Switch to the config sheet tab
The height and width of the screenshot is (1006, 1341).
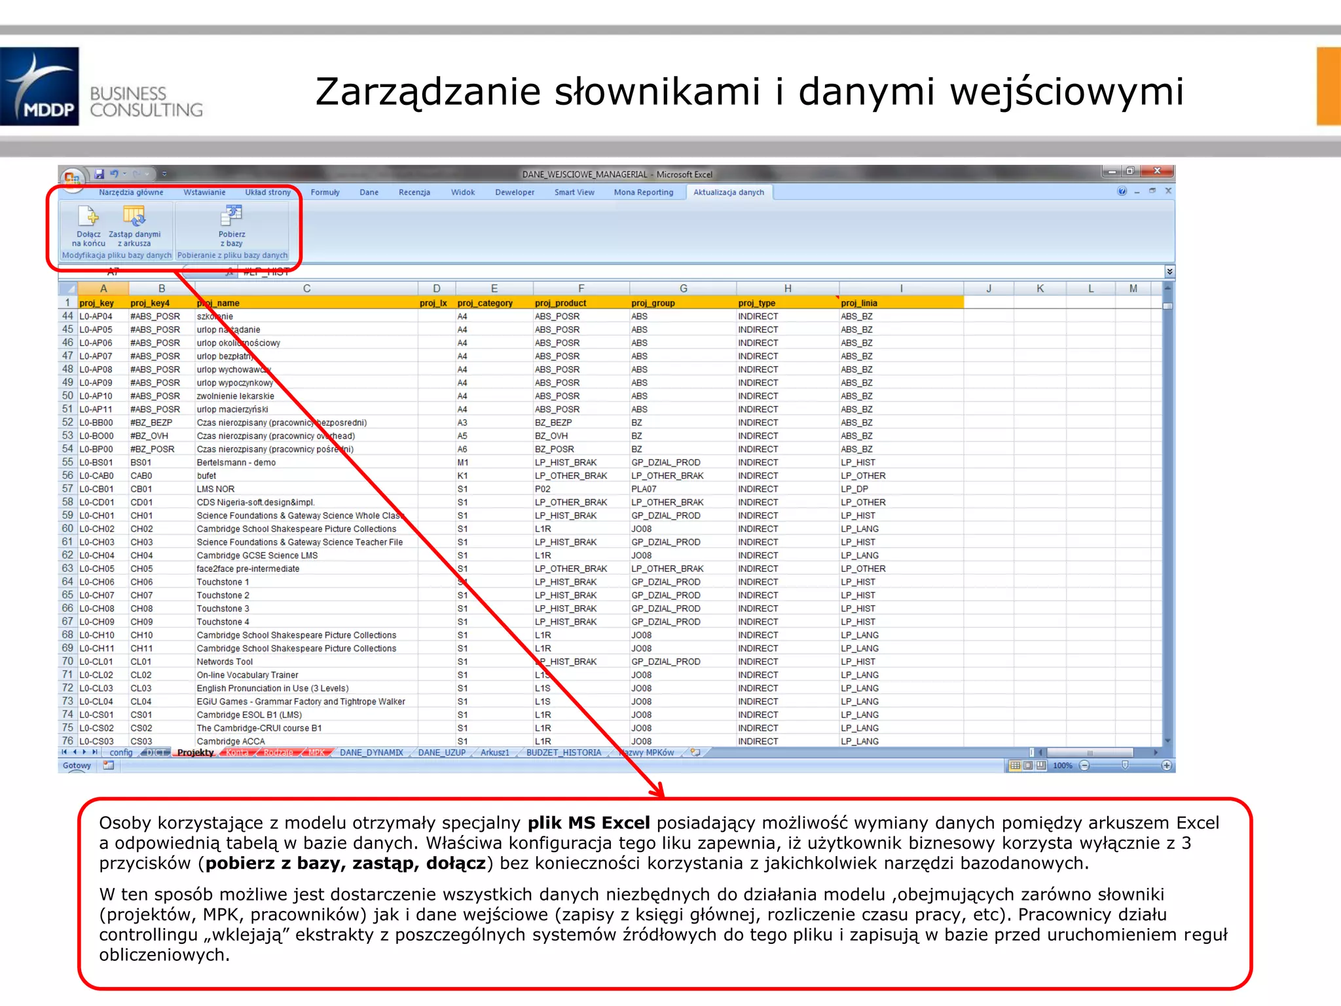point(121,753)
